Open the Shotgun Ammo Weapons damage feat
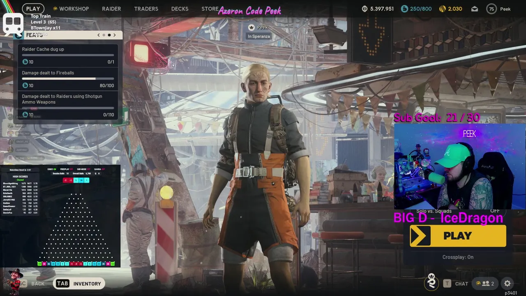This screenshot has width=526, height=296. tap(68, 105)
